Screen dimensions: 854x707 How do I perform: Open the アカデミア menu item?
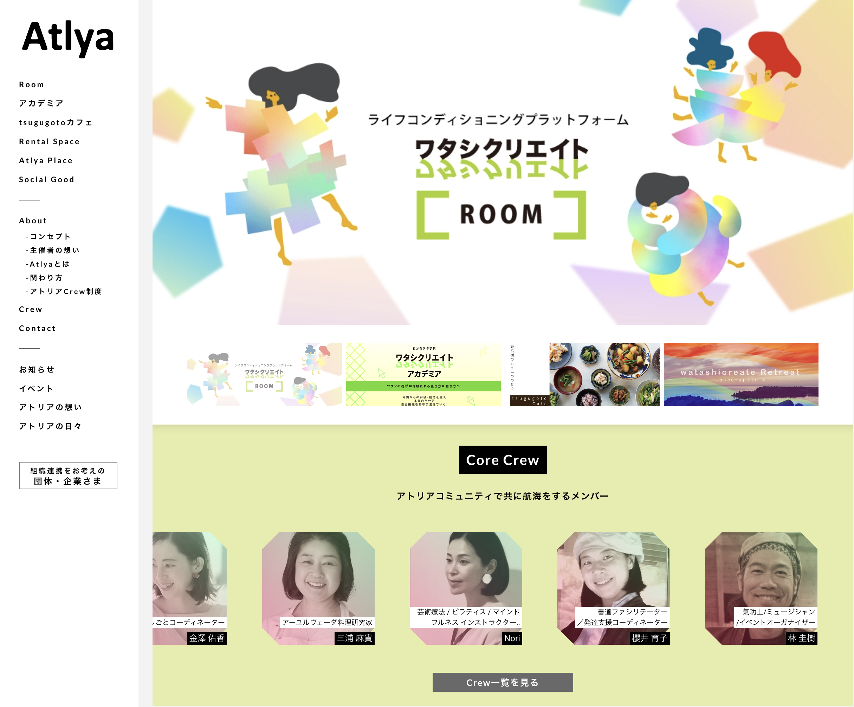pos(41,103)
